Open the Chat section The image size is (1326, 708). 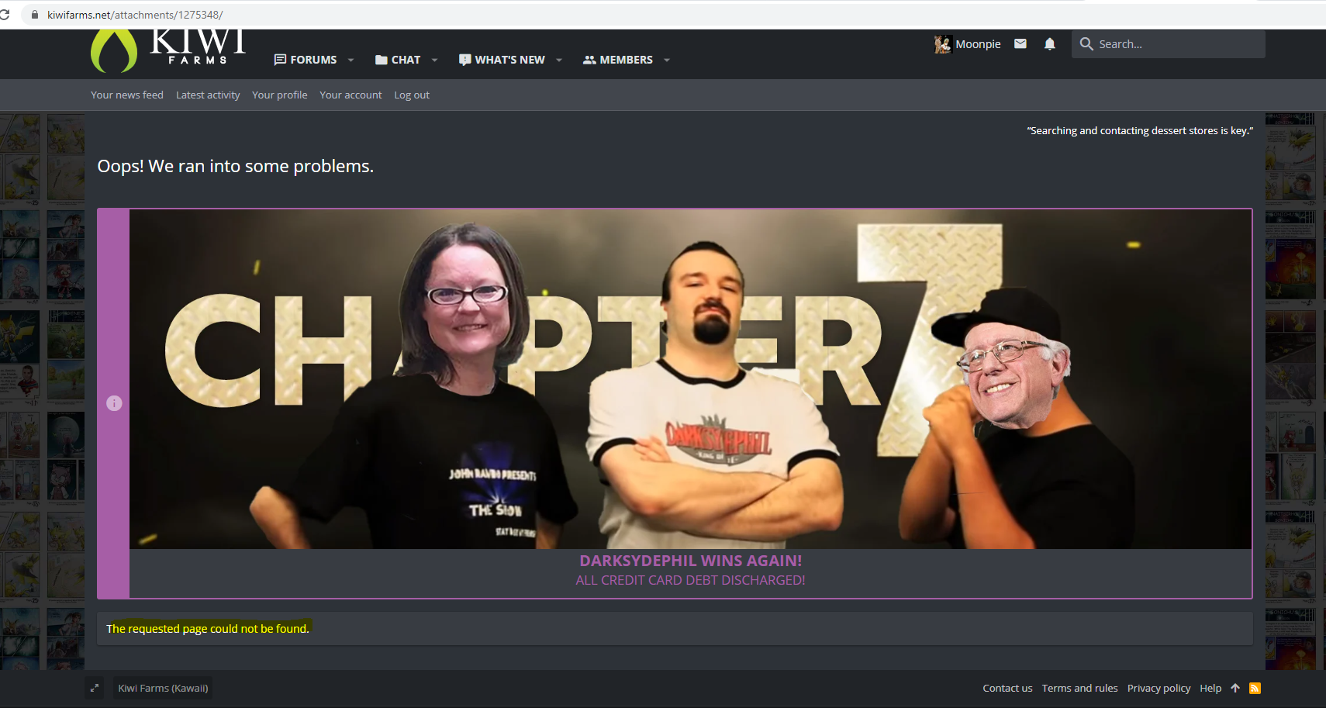(398, 60)
